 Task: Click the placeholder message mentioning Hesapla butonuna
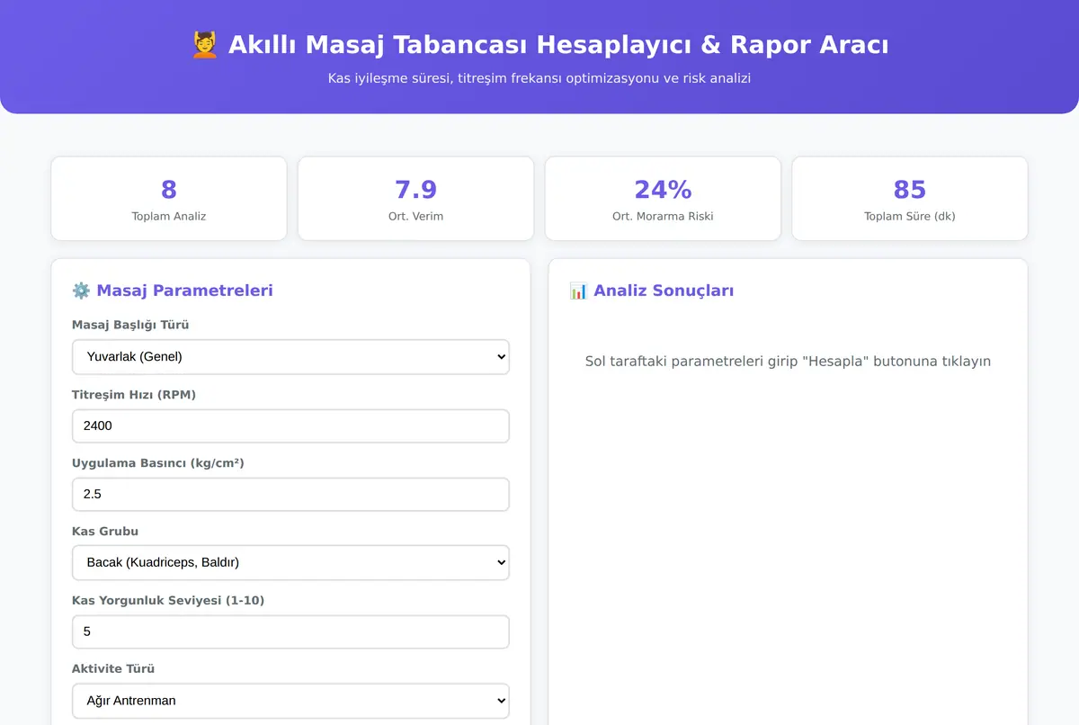click(788, 362)
